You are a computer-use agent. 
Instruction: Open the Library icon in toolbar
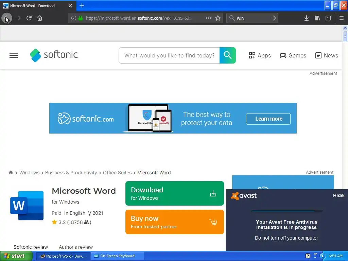tap(317, 18)
